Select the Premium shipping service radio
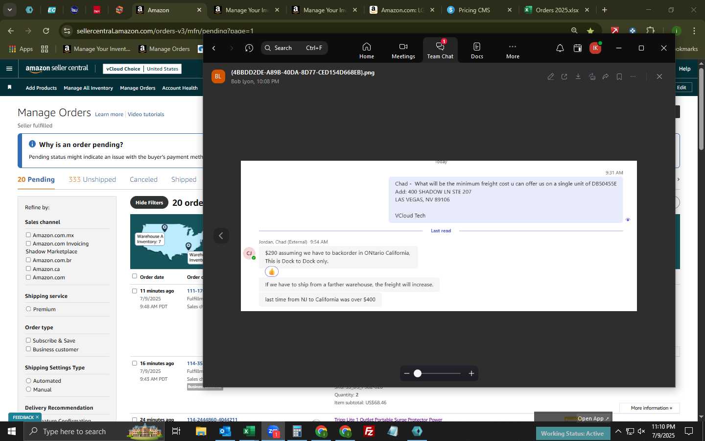The height and width of the screenshot is (441, 705). 28,309
